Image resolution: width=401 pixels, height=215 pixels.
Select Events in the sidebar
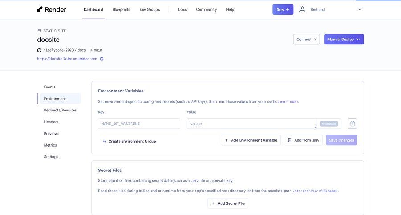pos(50,87)
